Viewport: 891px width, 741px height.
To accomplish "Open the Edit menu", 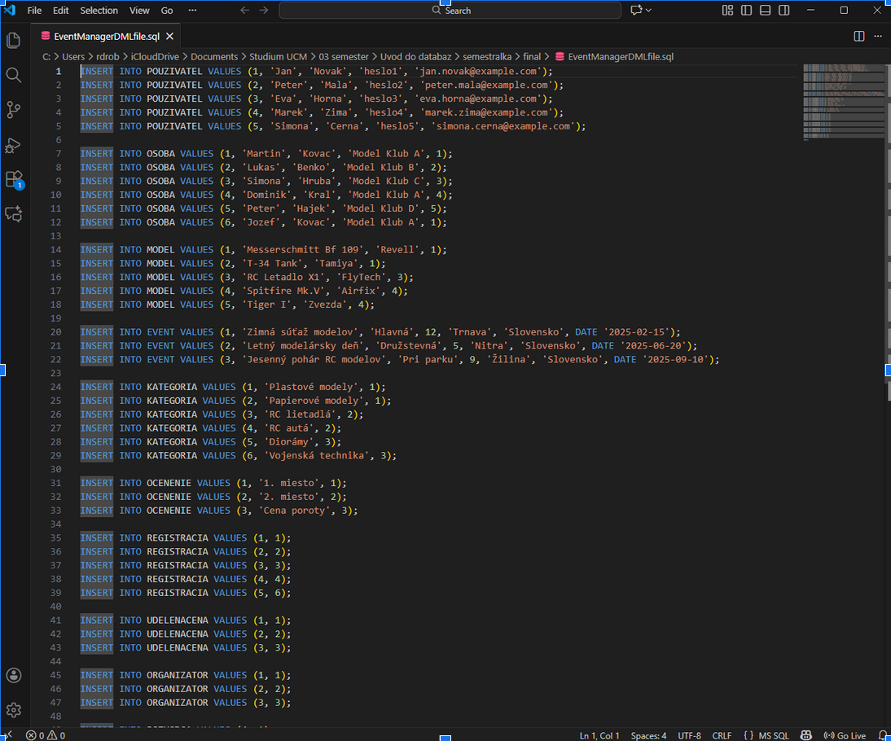I will (x=61, y=11).
